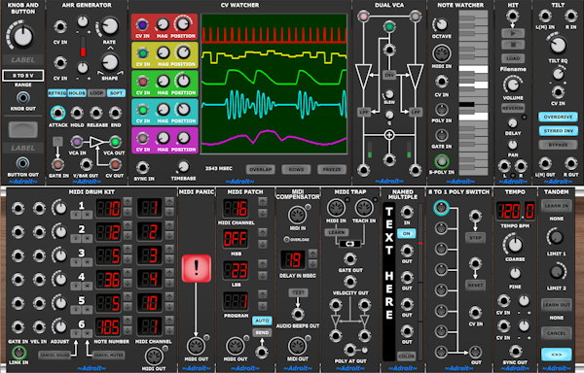Click the FREEZE button on CV Watcher

pyautogui.click(x=332, y=169)
